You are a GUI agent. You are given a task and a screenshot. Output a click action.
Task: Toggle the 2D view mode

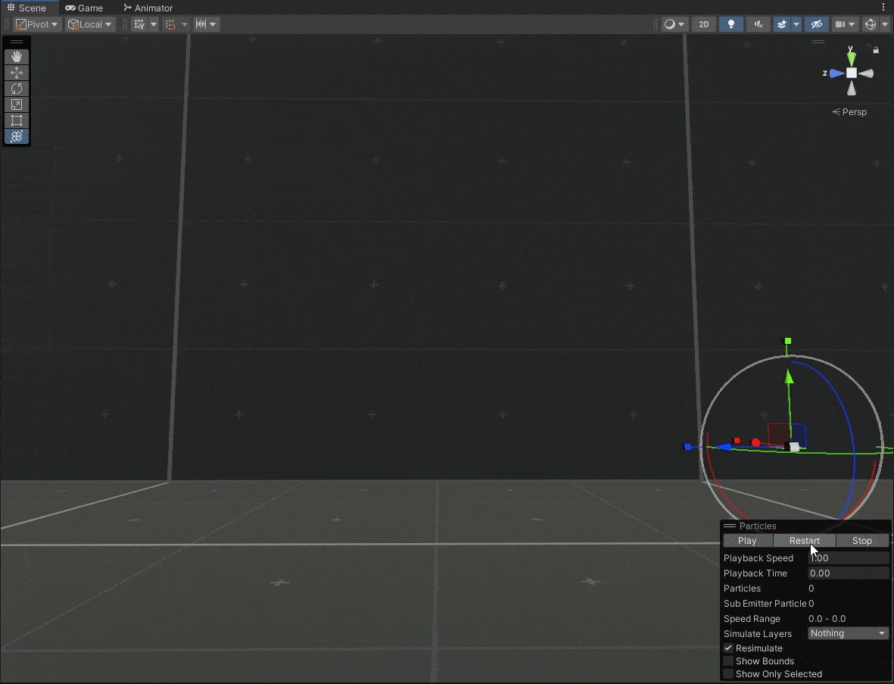click(703, 24)
